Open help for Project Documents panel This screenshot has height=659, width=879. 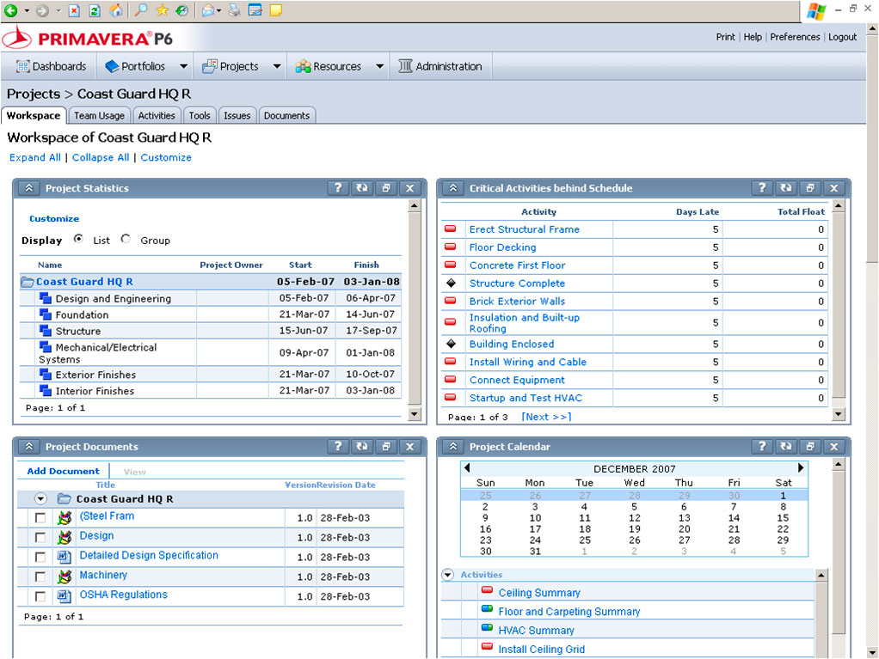[x=338, y=446]
